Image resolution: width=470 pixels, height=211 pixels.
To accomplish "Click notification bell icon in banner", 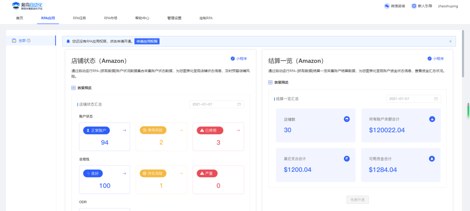I will click(x=68, y=41).
